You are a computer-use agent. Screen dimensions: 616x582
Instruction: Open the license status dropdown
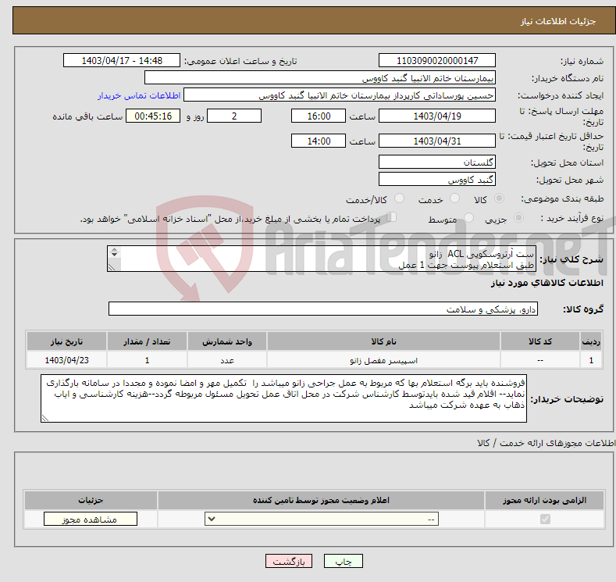click(322, 520)
